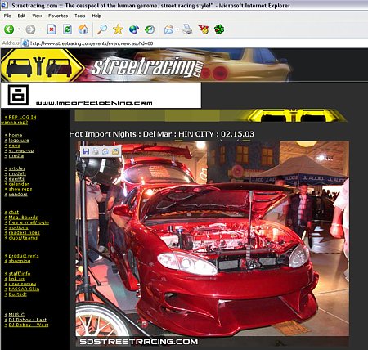Click the greyed Forward arrow button
This screenshot has width=368, height=350.
[30, 29]
